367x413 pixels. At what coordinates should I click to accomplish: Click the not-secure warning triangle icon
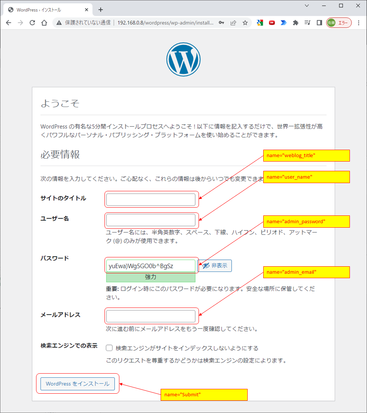[x=59, y=23]
